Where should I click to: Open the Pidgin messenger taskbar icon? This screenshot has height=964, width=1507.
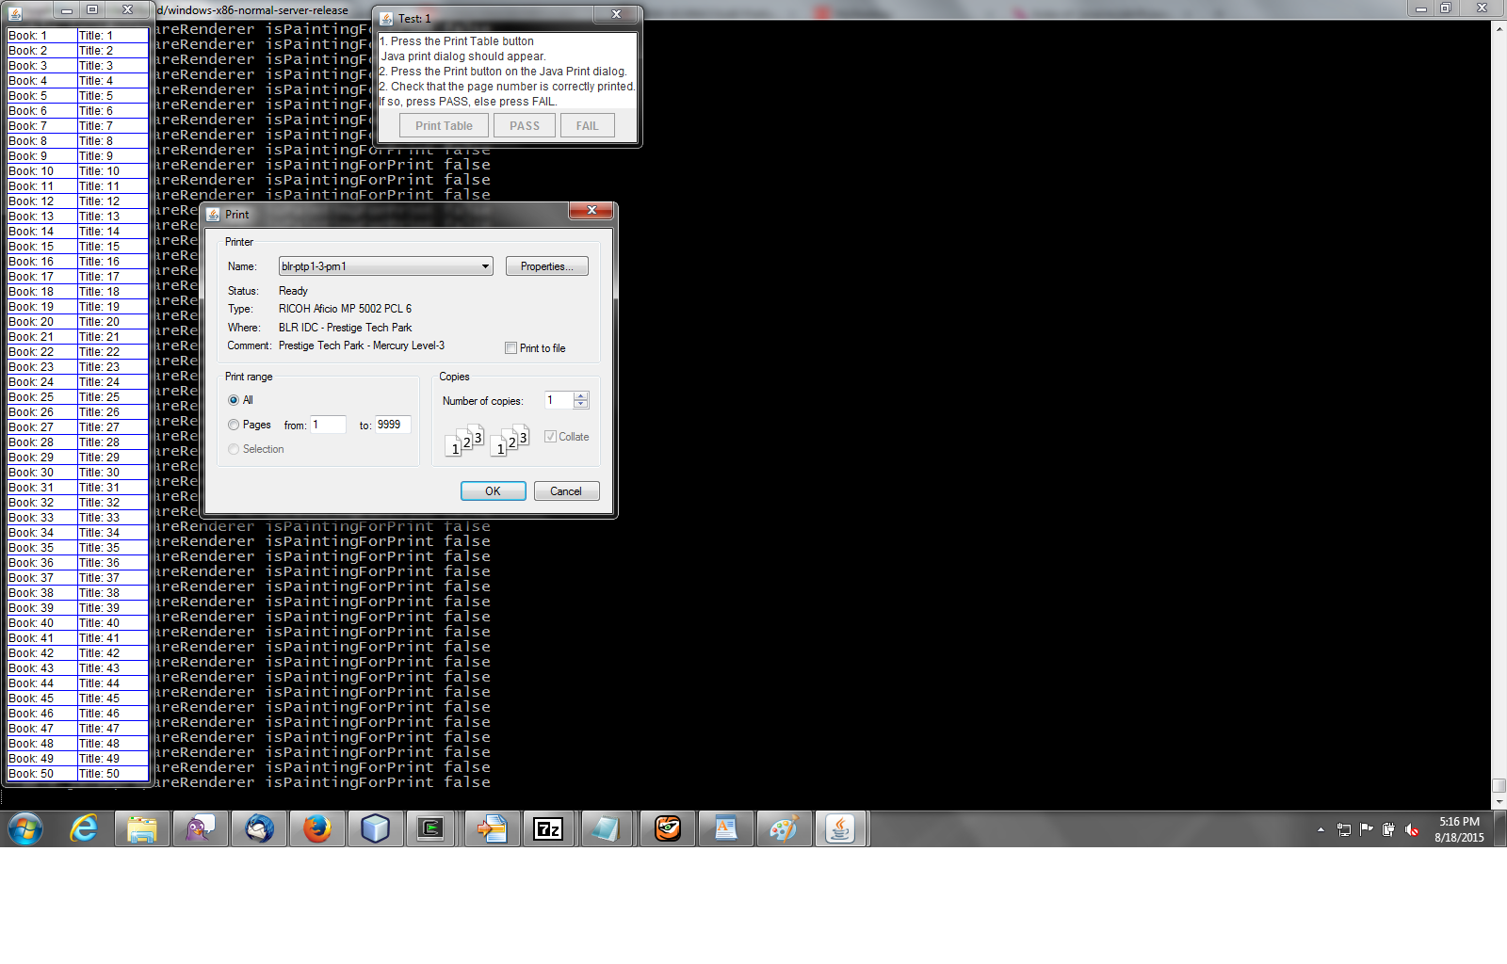(200, 828)
